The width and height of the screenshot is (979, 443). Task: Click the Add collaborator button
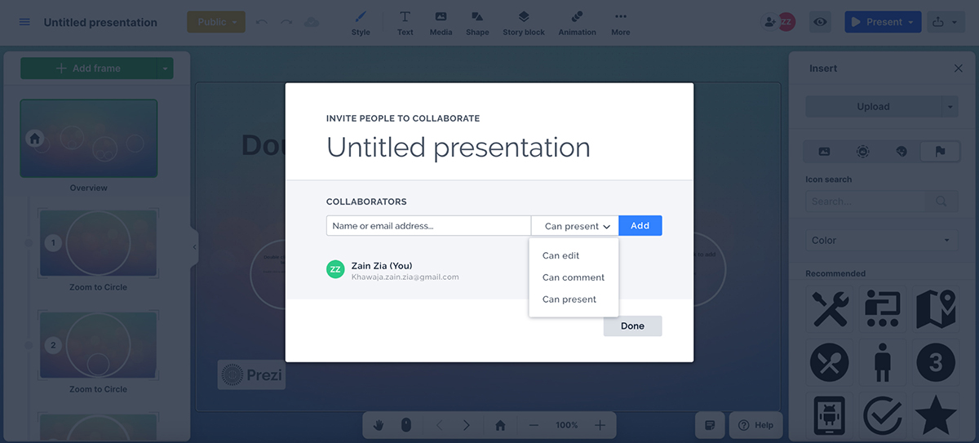[640, 226]
